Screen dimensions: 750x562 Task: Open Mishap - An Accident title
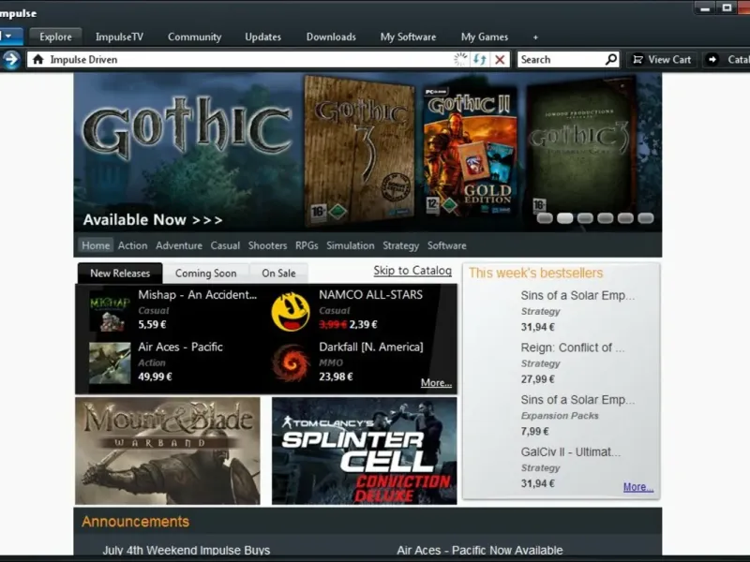tap(197, 295)
